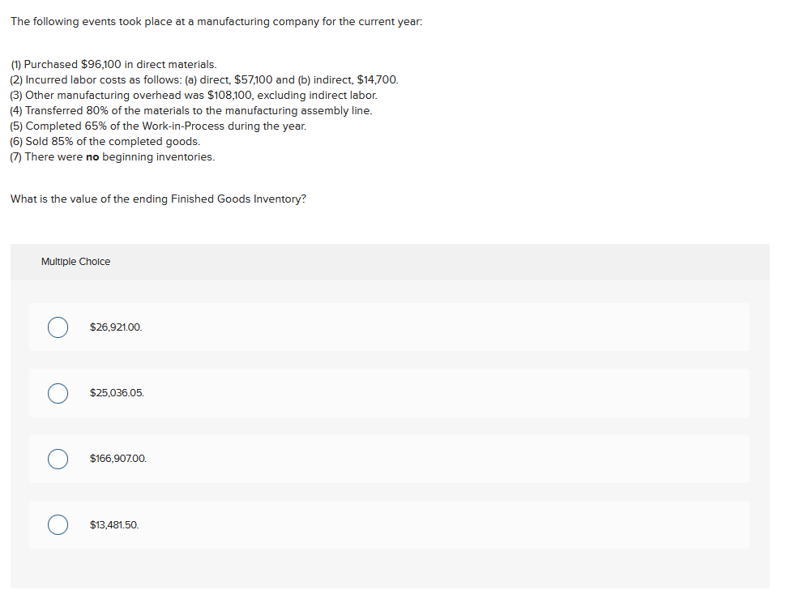
Task: Click the Multiple Choice header label
Action: tap(75, 262)
